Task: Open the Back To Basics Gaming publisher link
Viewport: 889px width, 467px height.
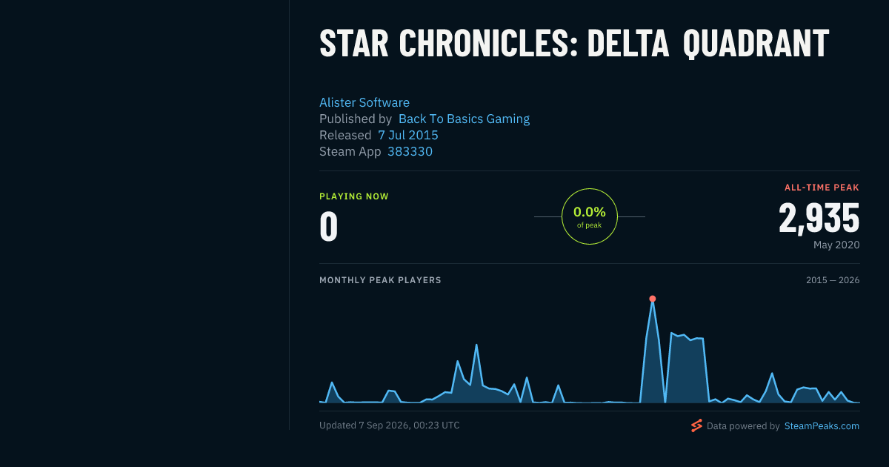Action: [464, 119]
